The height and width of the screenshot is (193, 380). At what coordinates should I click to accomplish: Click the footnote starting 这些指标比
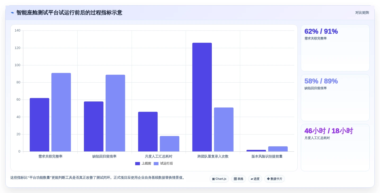(97, 178)
